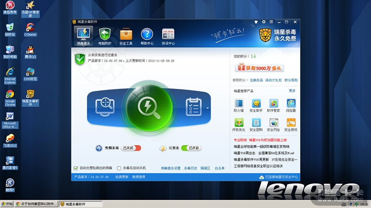Enable 杀毒后自动关机 checkbox

coord(119,168)
